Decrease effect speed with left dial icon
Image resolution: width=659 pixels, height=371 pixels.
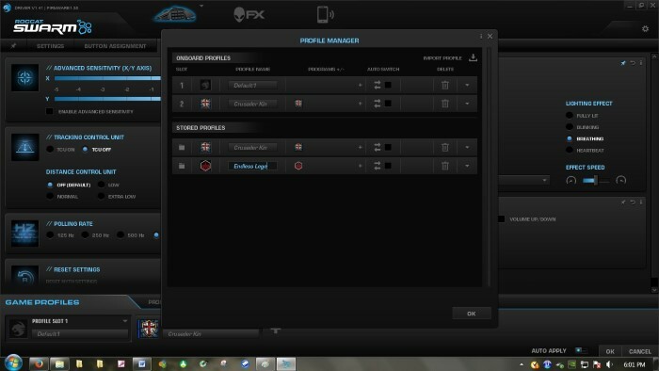[571, 181]
